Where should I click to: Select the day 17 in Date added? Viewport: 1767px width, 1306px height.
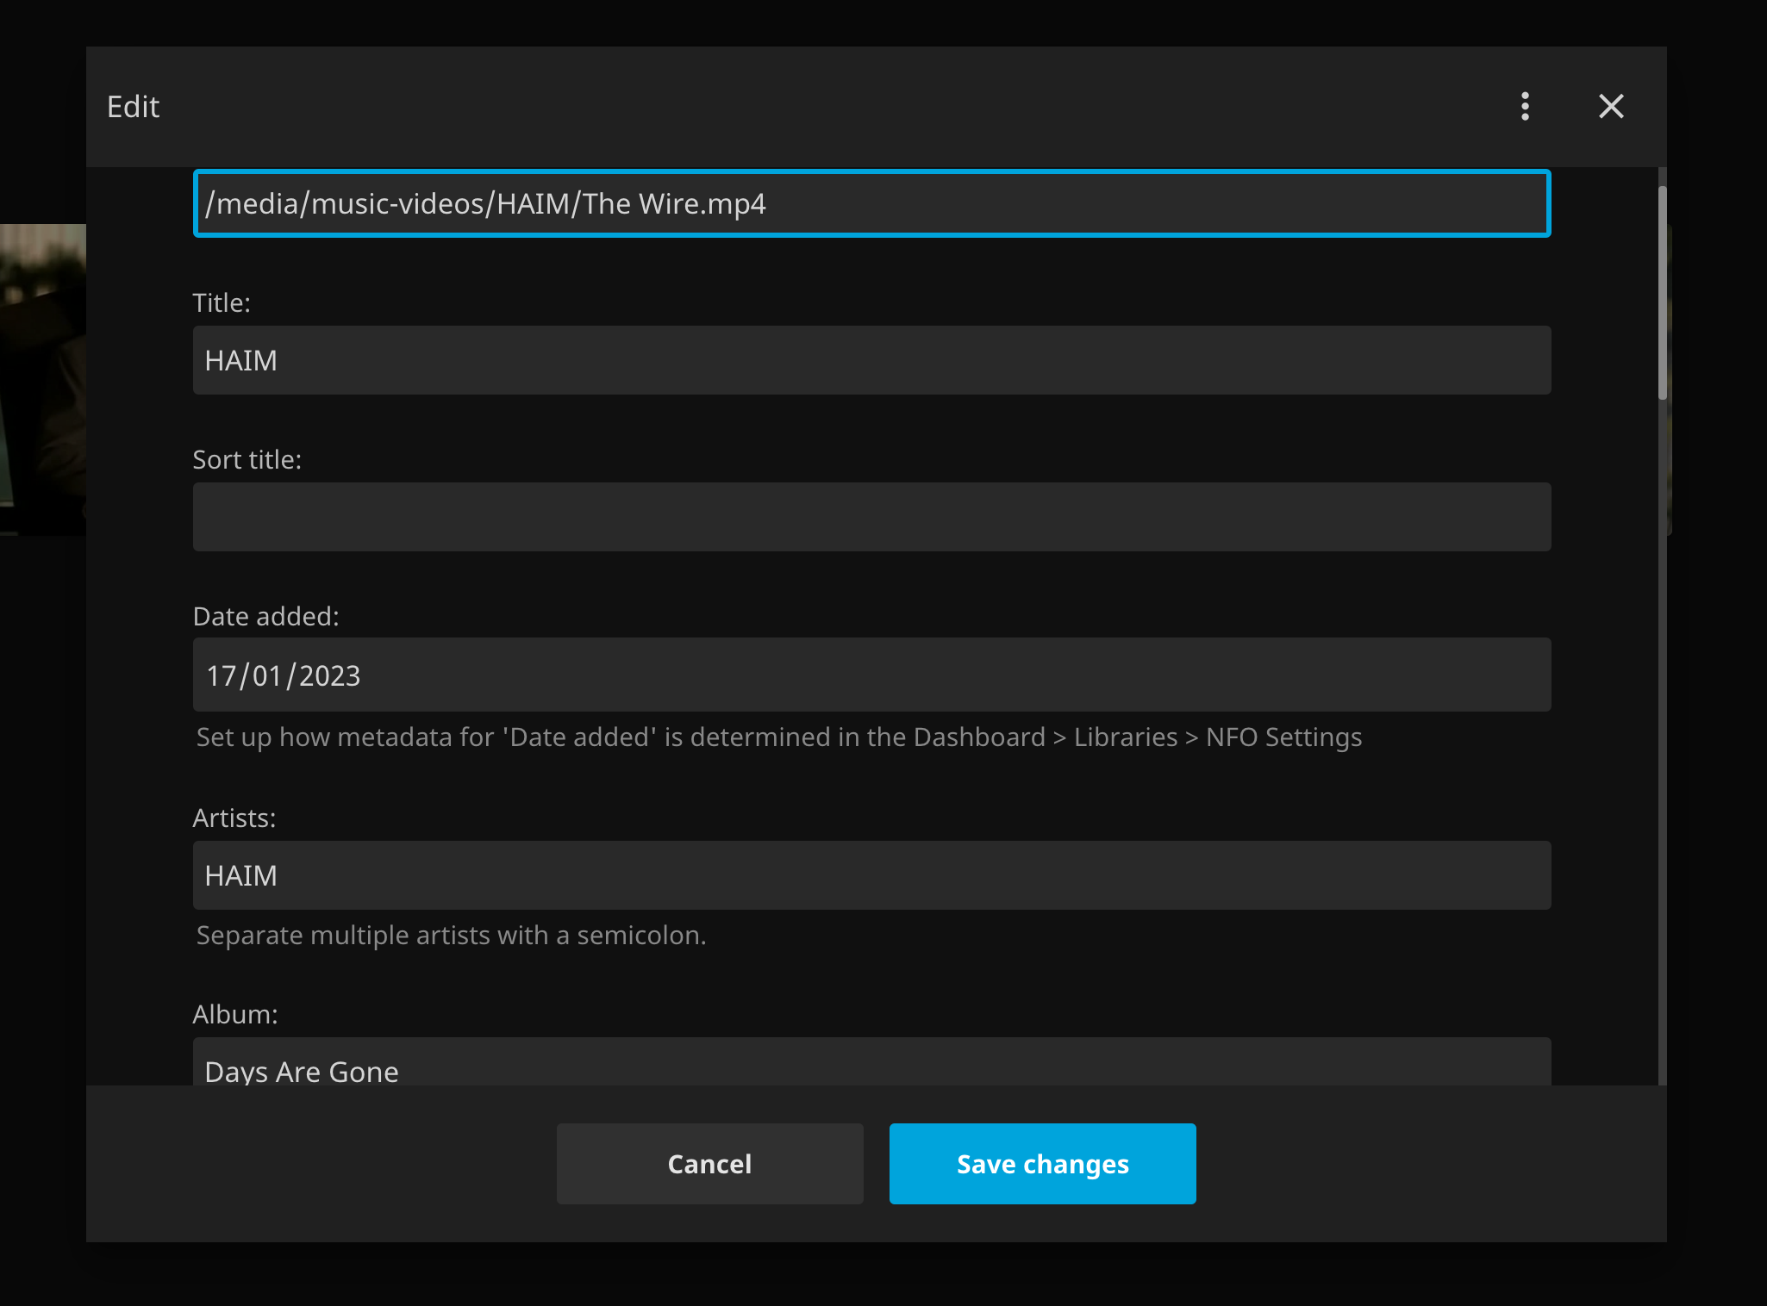coord(222,676)
